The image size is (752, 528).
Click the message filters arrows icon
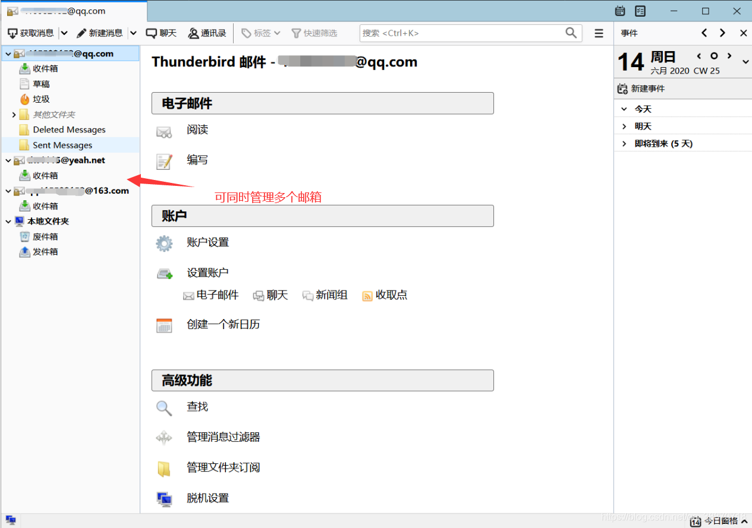pos(164,438)
